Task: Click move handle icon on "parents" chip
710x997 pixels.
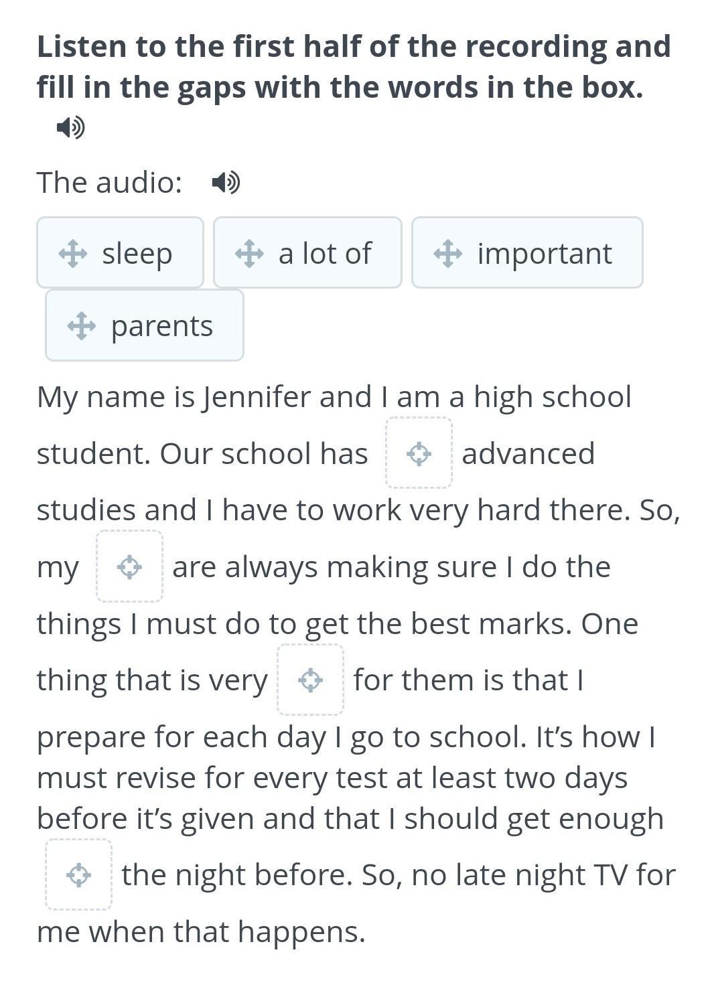Action: 81,326
